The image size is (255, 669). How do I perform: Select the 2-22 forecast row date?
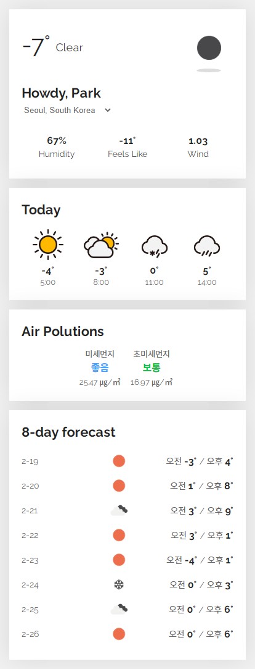pyautogui.click(x=30, y=535)
